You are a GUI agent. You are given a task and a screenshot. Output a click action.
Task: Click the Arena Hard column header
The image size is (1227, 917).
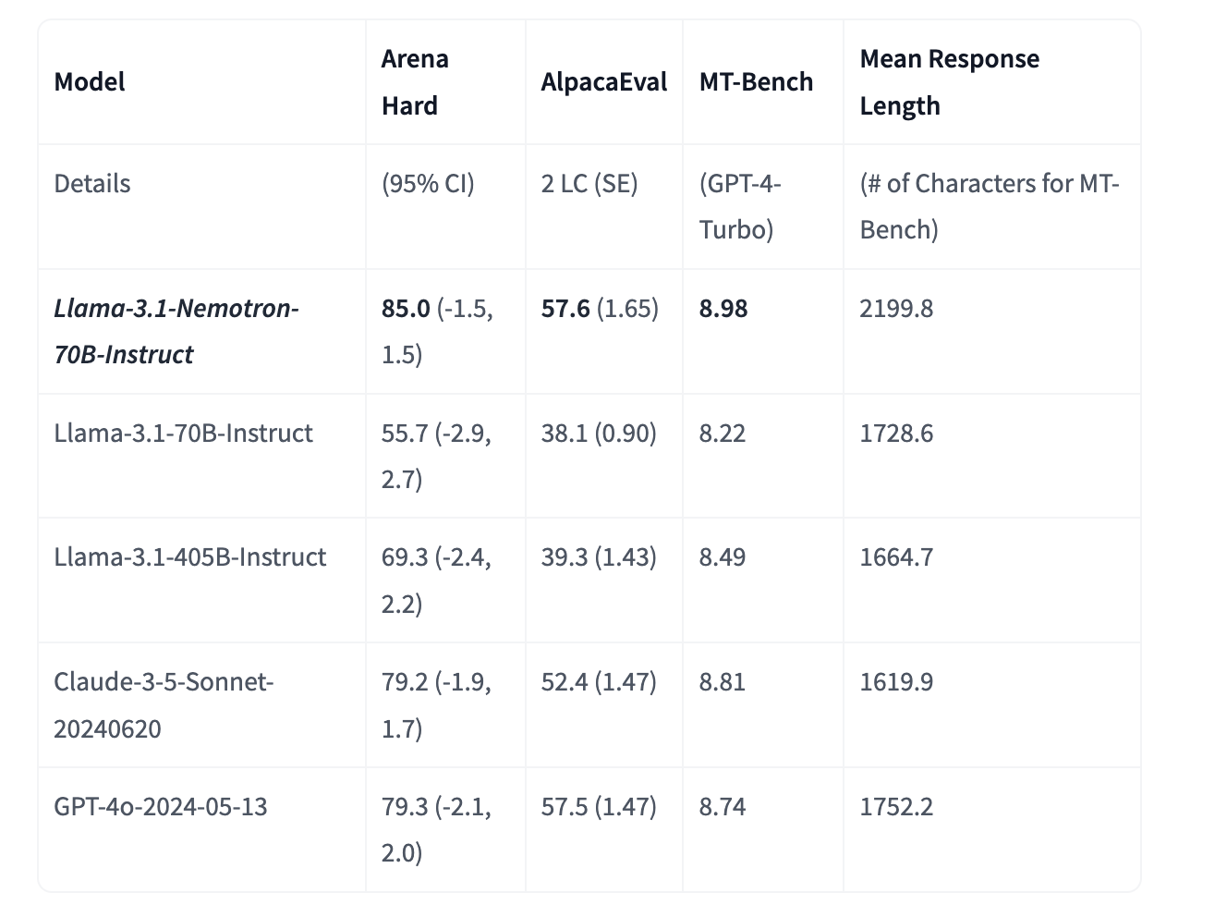click(415, 82)
